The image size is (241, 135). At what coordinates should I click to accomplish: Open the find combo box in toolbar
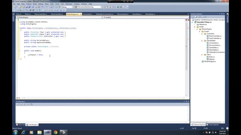(89, 7)
